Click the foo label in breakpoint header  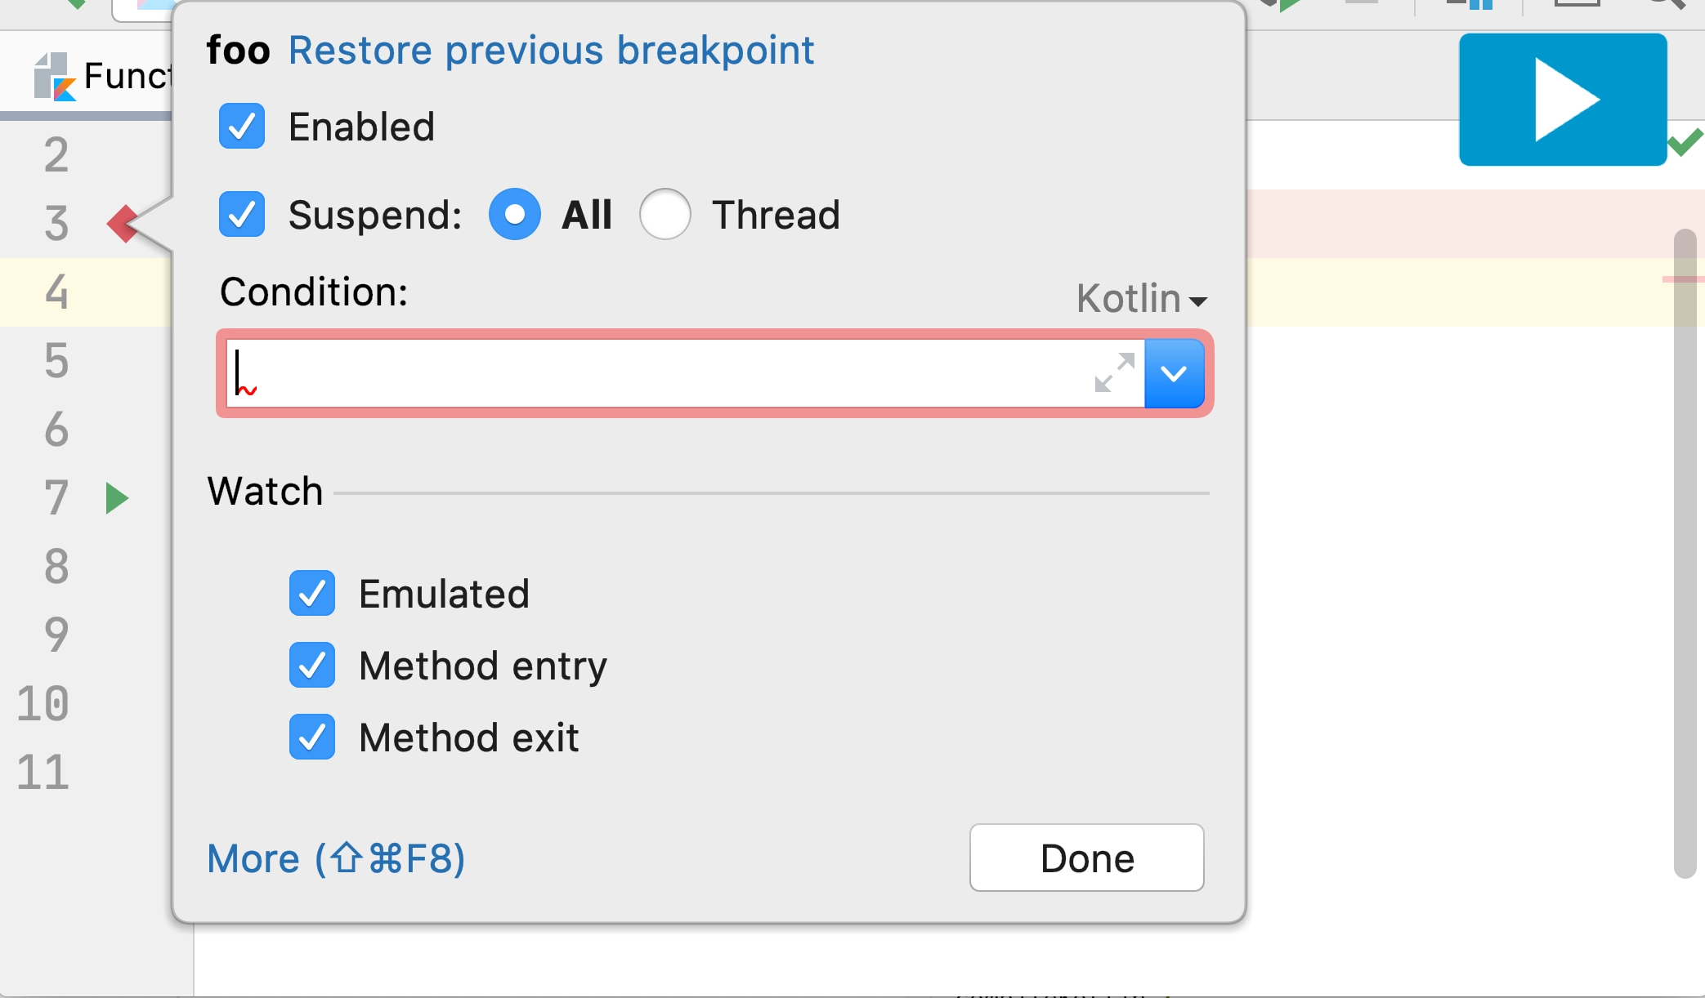point(236,50)
